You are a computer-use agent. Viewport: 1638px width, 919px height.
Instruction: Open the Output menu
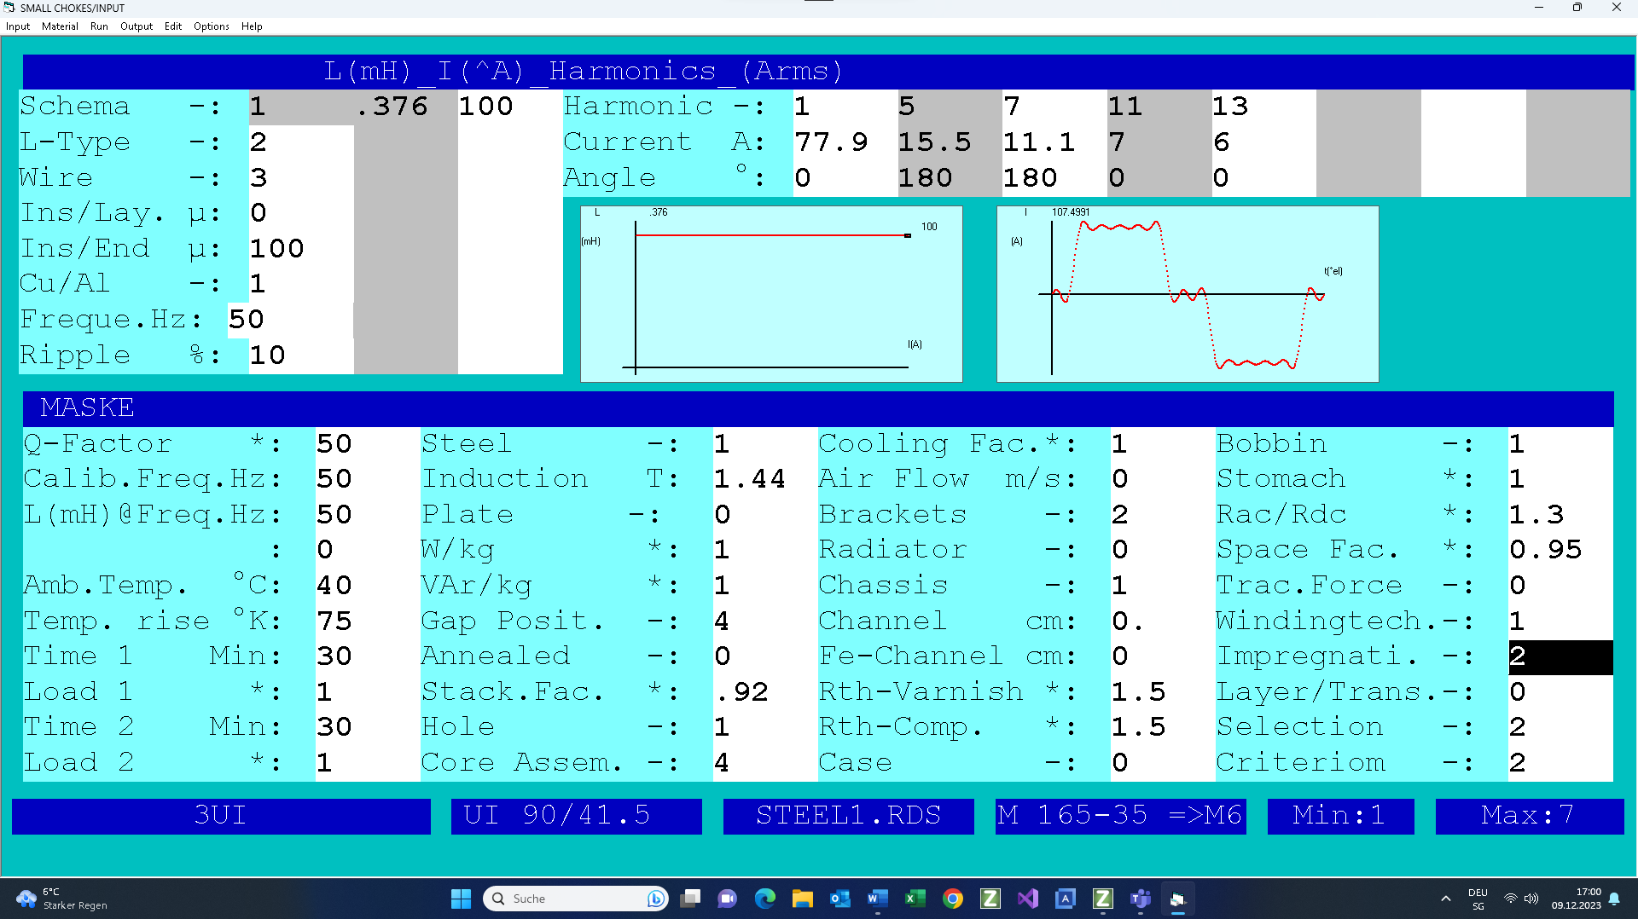pos(136,26)
